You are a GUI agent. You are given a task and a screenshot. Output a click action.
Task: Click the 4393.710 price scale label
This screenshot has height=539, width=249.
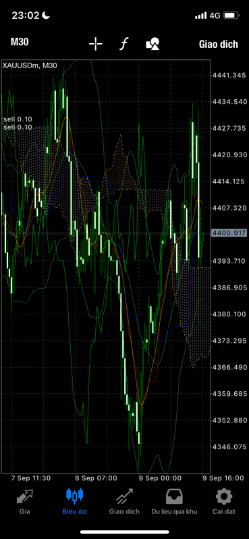point(229,261)
